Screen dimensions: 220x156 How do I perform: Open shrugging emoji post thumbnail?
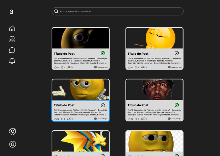[x=81, y=90]
